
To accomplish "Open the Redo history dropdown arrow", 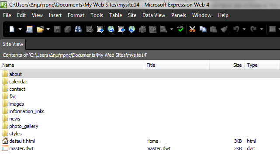I will pos(261,29).
